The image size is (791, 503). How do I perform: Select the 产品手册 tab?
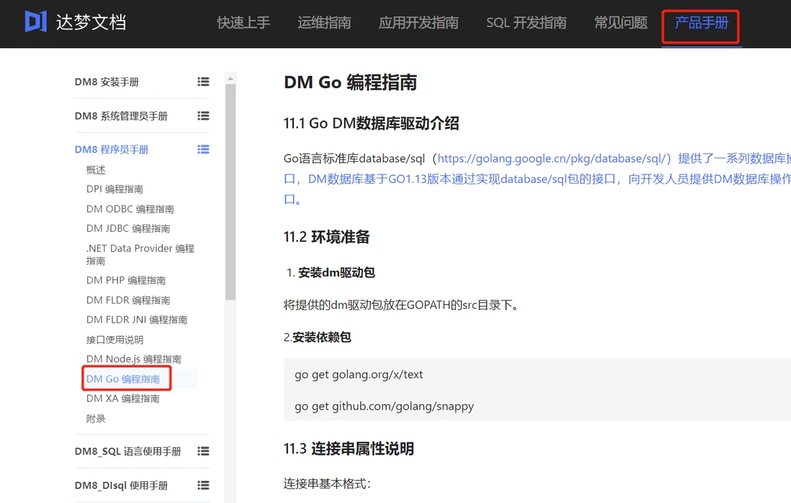pos(701,22)
